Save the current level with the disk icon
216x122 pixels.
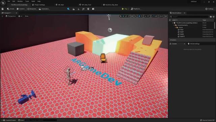2,9
